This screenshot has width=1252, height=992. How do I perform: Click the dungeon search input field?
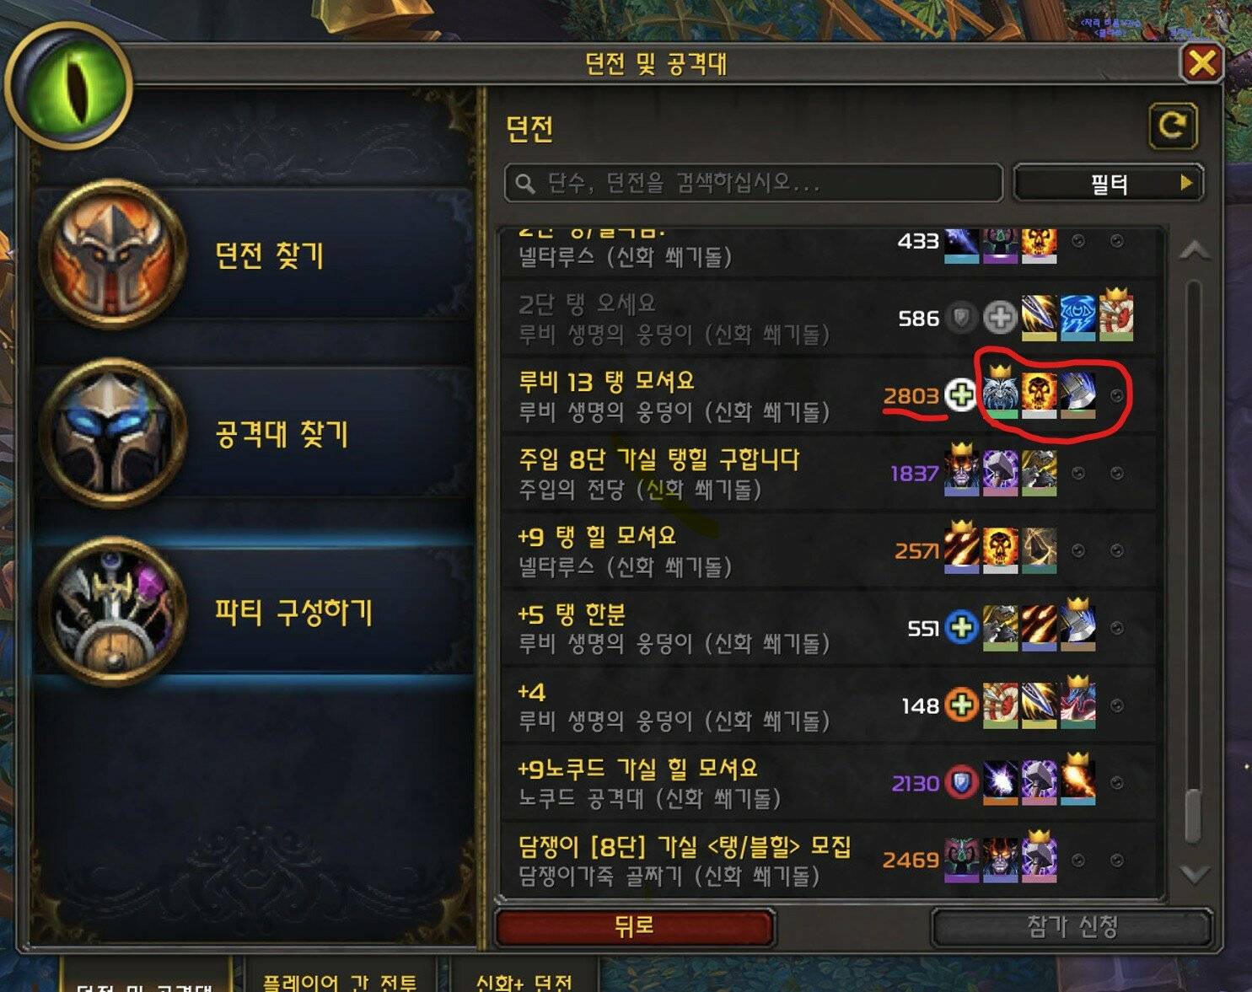753,183
